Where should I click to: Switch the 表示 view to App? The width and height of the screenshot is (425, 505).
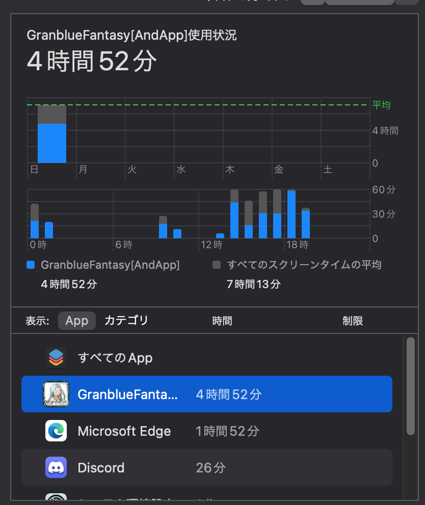click(x=77, y=321)
